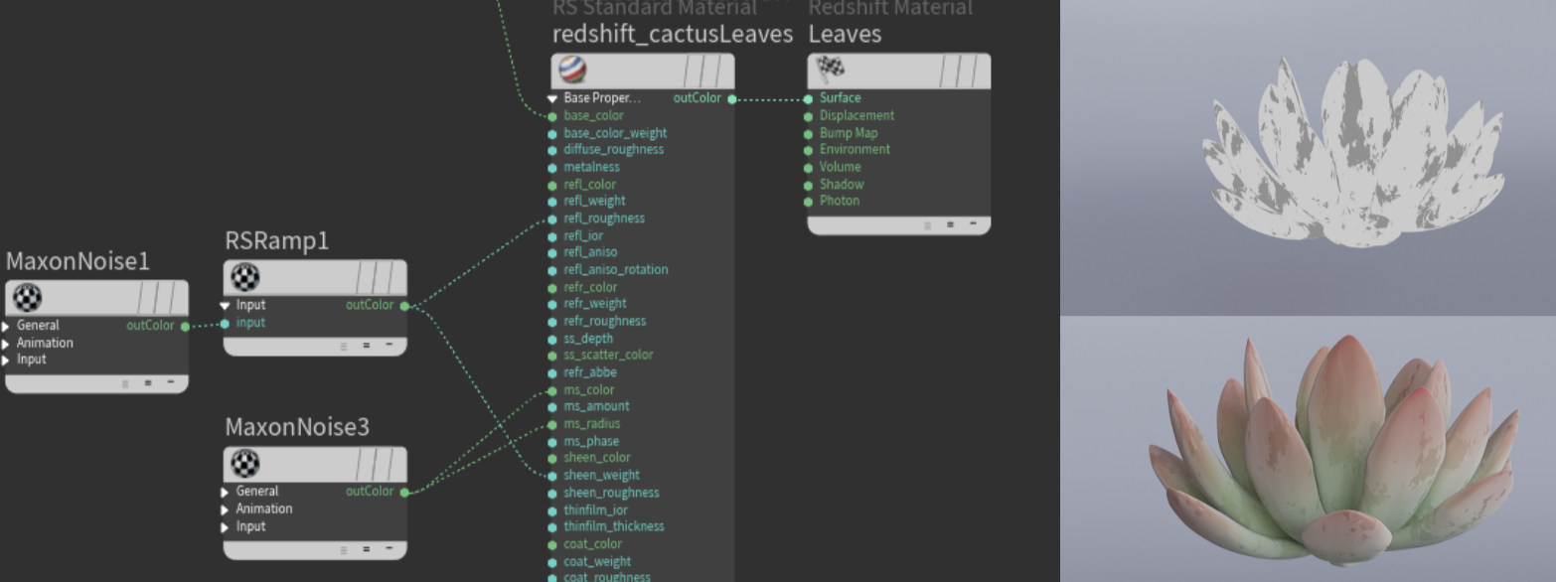Select the Displacement input label on Leaves
Screen dimensions: 1556x582
[x=856, y=115]
